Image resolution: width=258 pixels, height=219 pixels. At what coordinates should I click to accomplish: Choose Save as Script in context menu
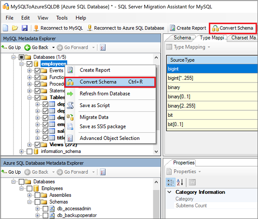click(x=110, y=106)
